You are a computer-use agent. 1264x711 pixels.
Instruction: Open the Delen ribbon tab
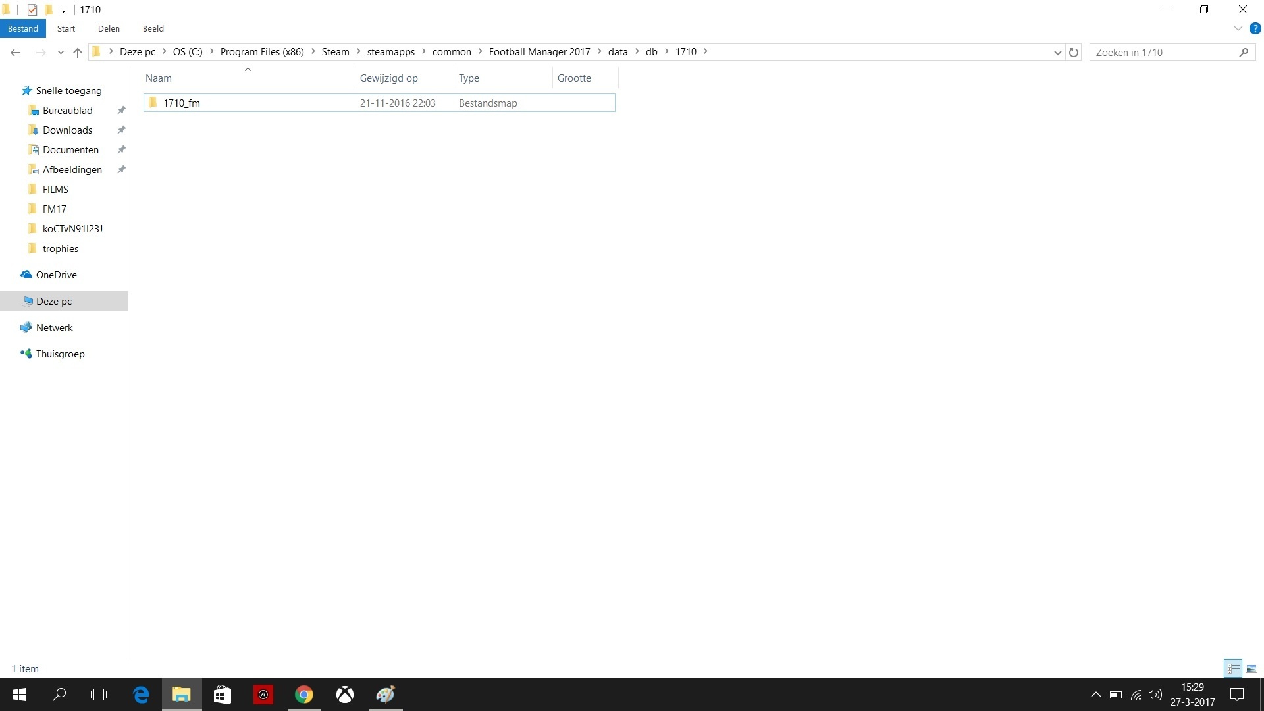[x=109, y=28]
